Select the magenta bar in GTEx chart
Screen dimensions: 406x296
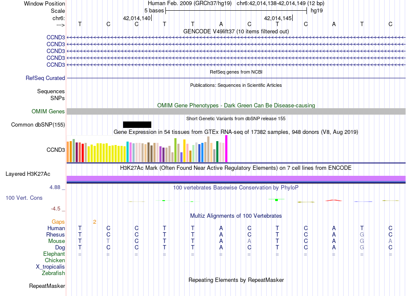227,149
